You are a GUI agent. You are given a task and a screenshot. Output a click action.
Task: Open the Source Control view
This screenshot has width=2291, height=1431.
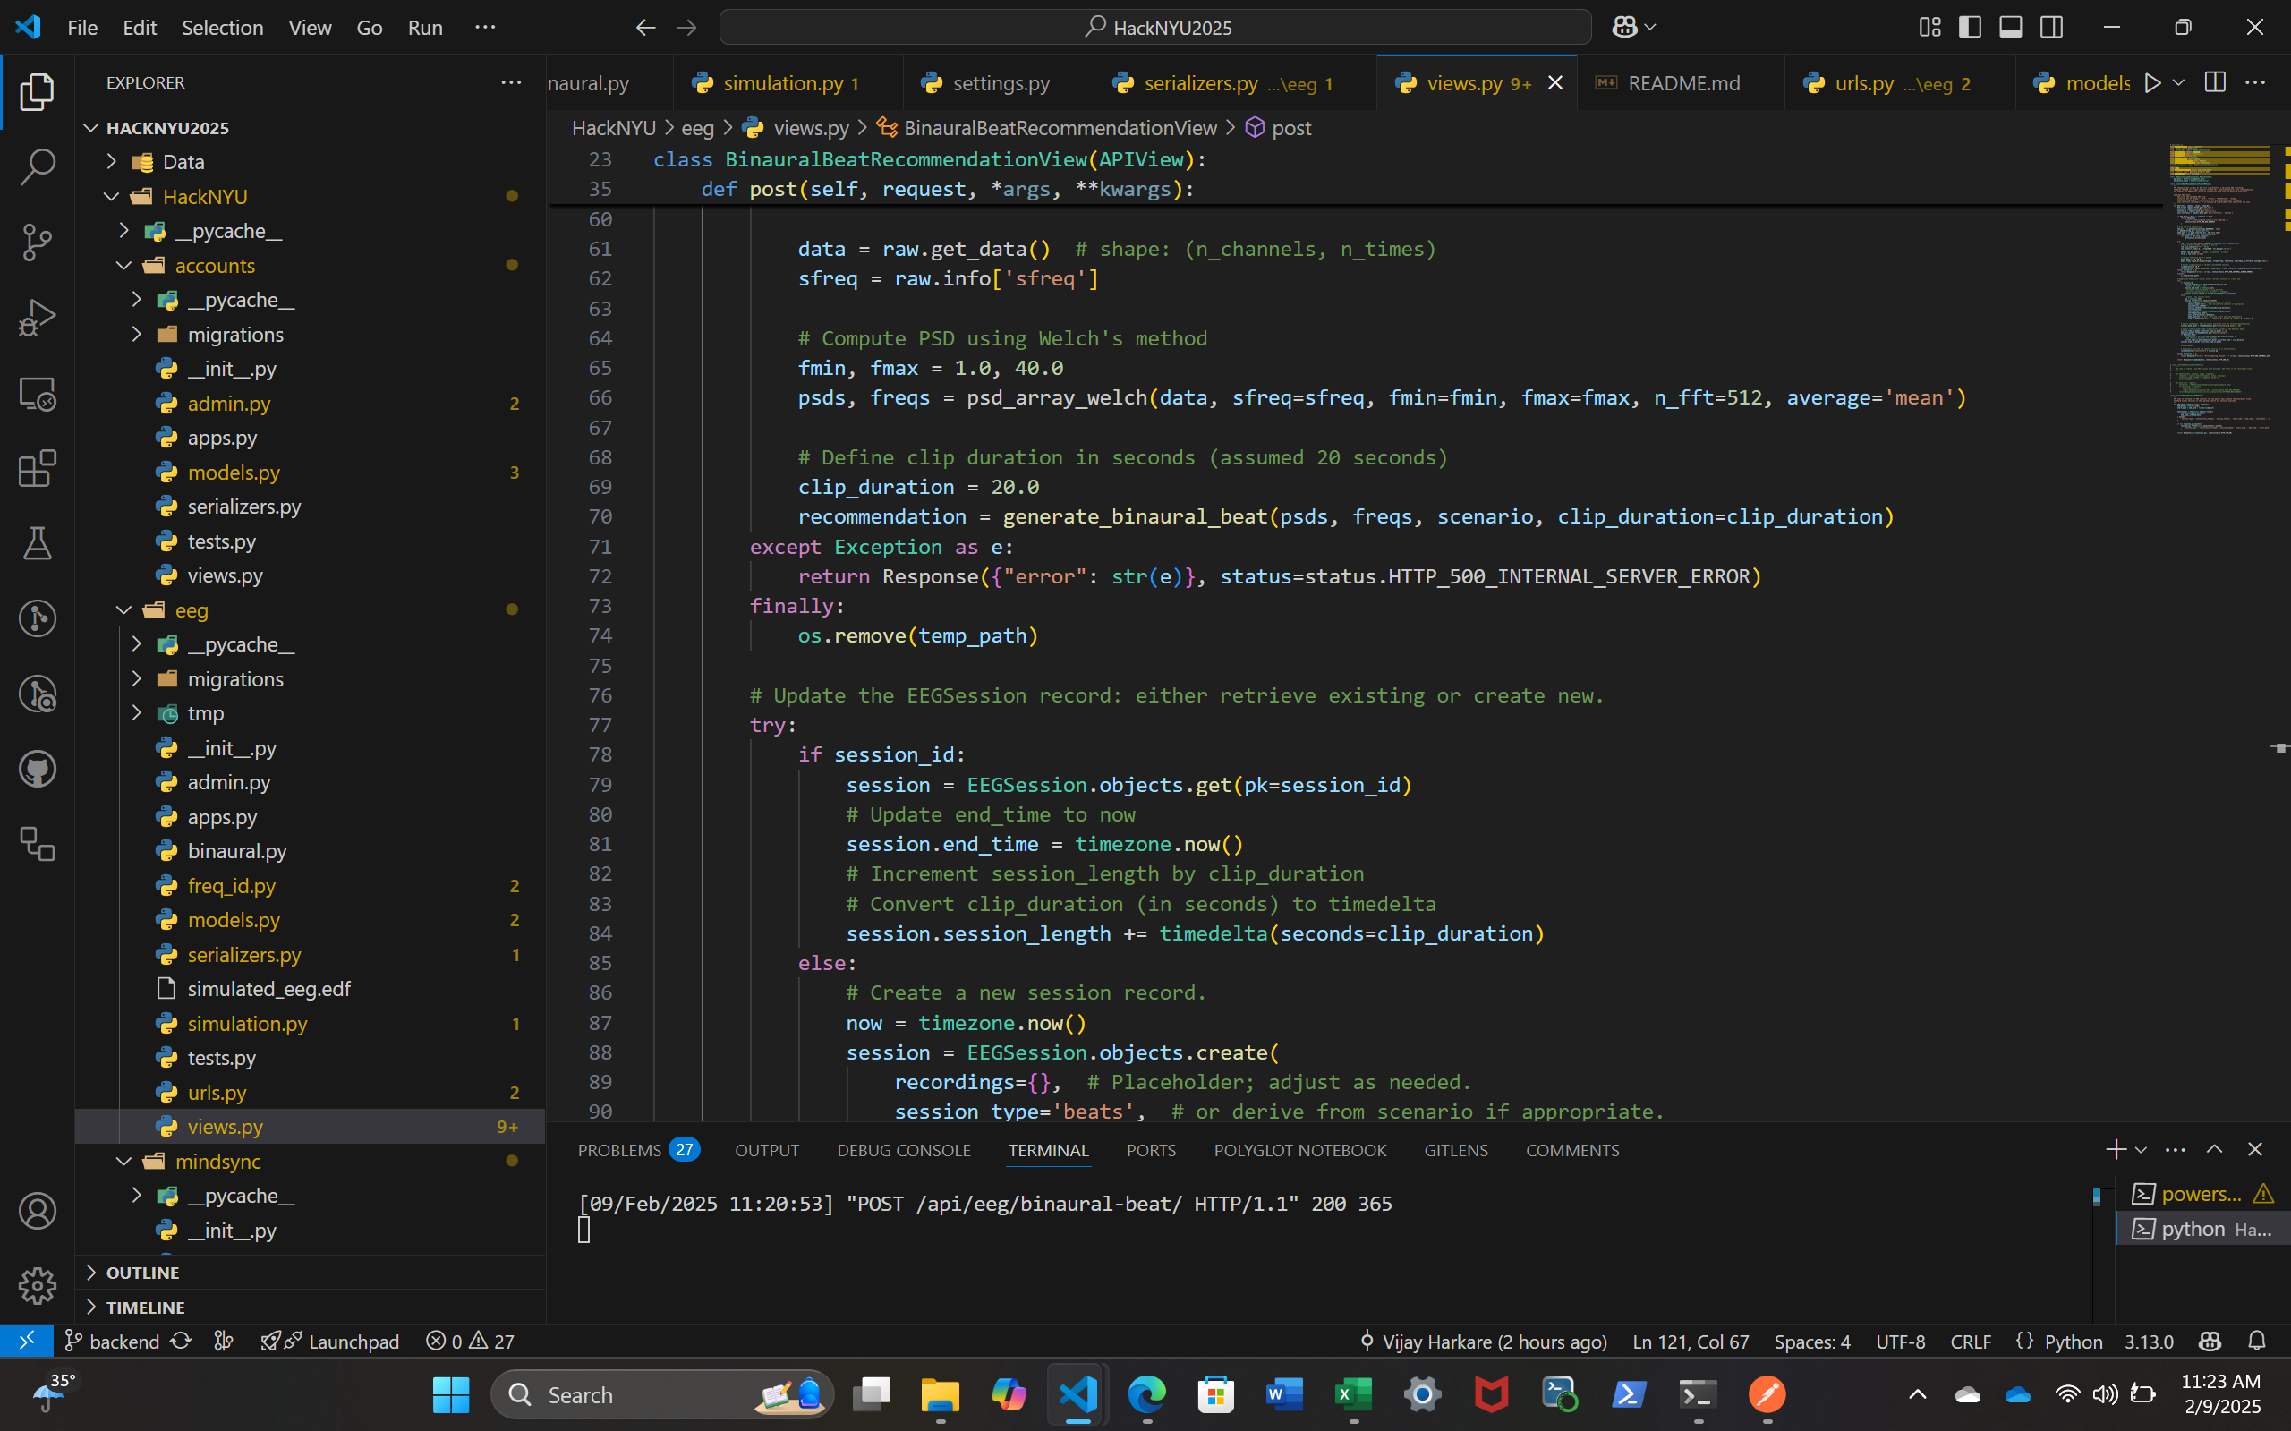pos(37,243)
